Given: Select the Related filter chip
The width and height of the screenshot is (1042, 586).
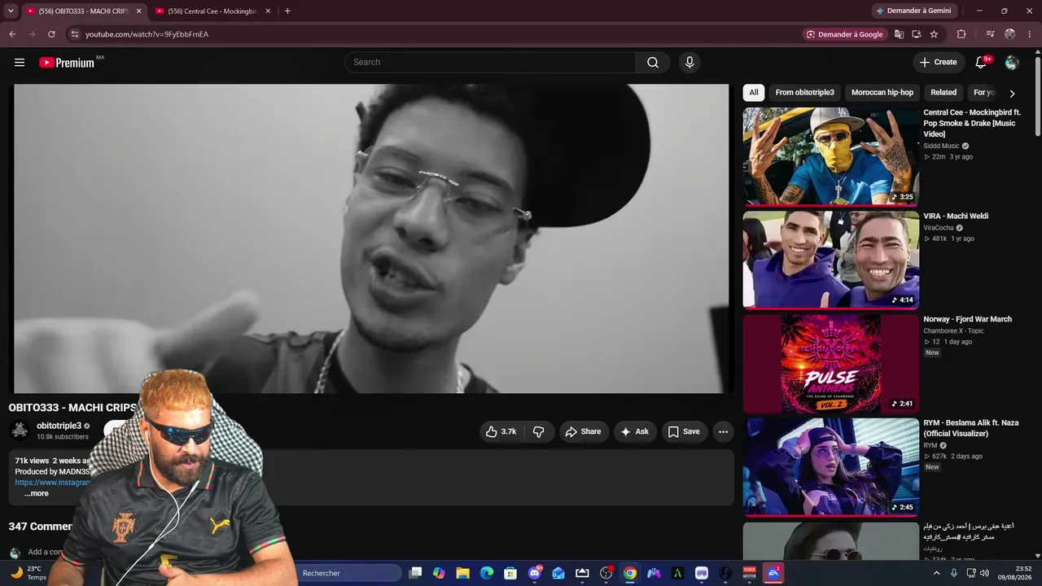Looking at the screenshot, I should point(943,93).
